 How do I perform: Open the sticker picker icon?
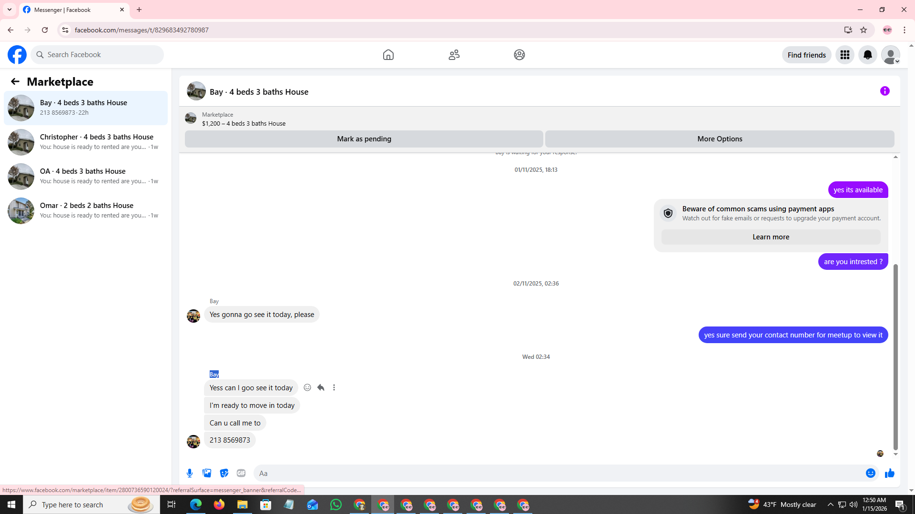[224, 473]
